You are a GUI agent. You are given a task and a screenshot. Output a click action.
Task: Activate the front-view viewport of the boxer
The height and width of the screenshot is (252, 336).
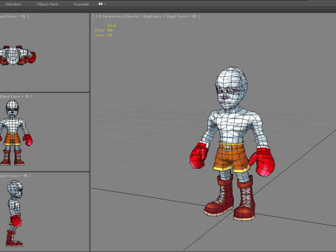(45, 132)
